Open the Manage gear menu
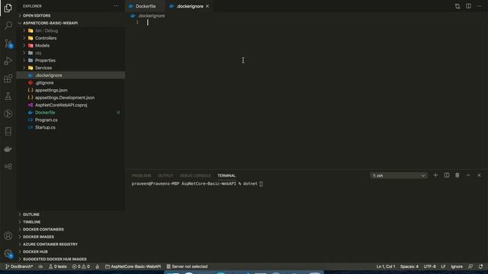Image resolution: width=488 pixels, height=274 pixels. coord(8,253)
